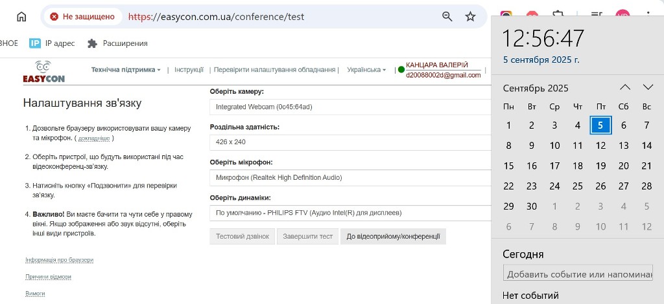Click the 'Добавить событие или напоминание' field
This screenshot has height=304, width=664.
tap(577, 274)
